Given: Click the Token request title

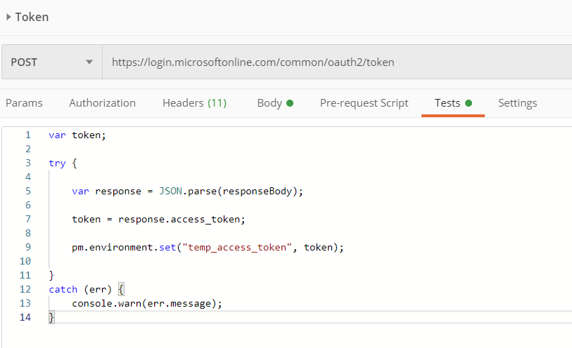Looking at the screenshot, I should coord(32,17).
